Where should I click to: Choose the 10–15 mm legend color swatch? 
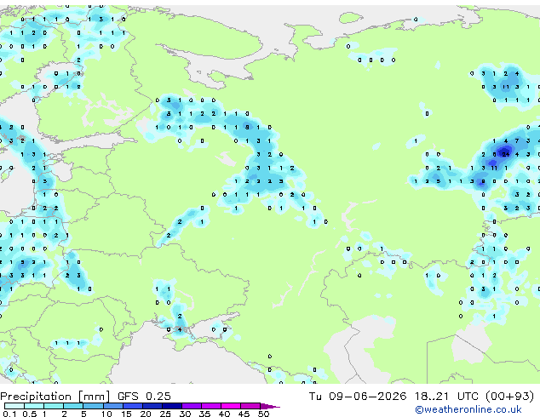pos(113,406)
